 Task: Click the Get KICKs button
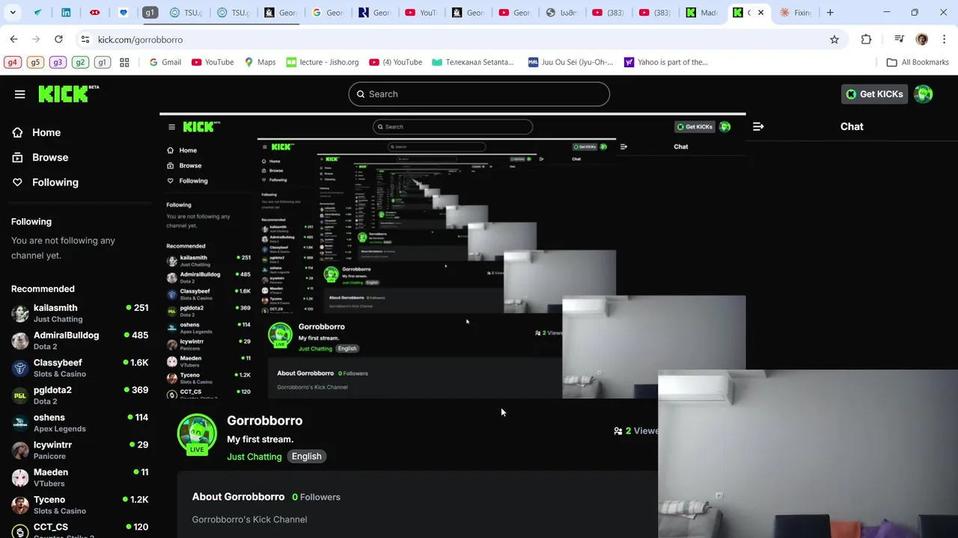point(874,94)
